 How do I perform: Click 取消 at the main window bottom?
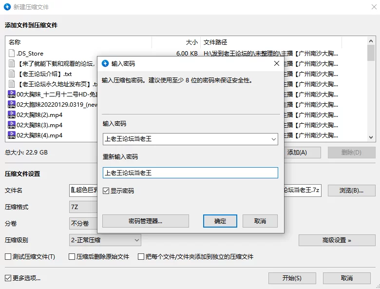click(x=346, y=278)
